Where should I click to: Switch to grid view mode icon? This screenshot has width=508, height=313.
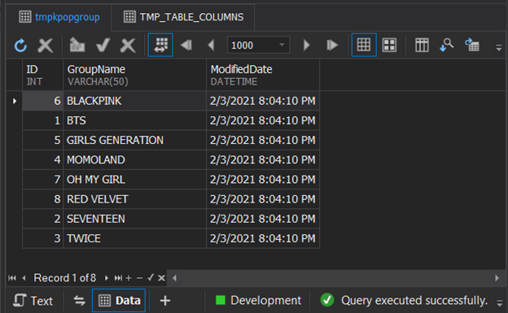point(364,45)
